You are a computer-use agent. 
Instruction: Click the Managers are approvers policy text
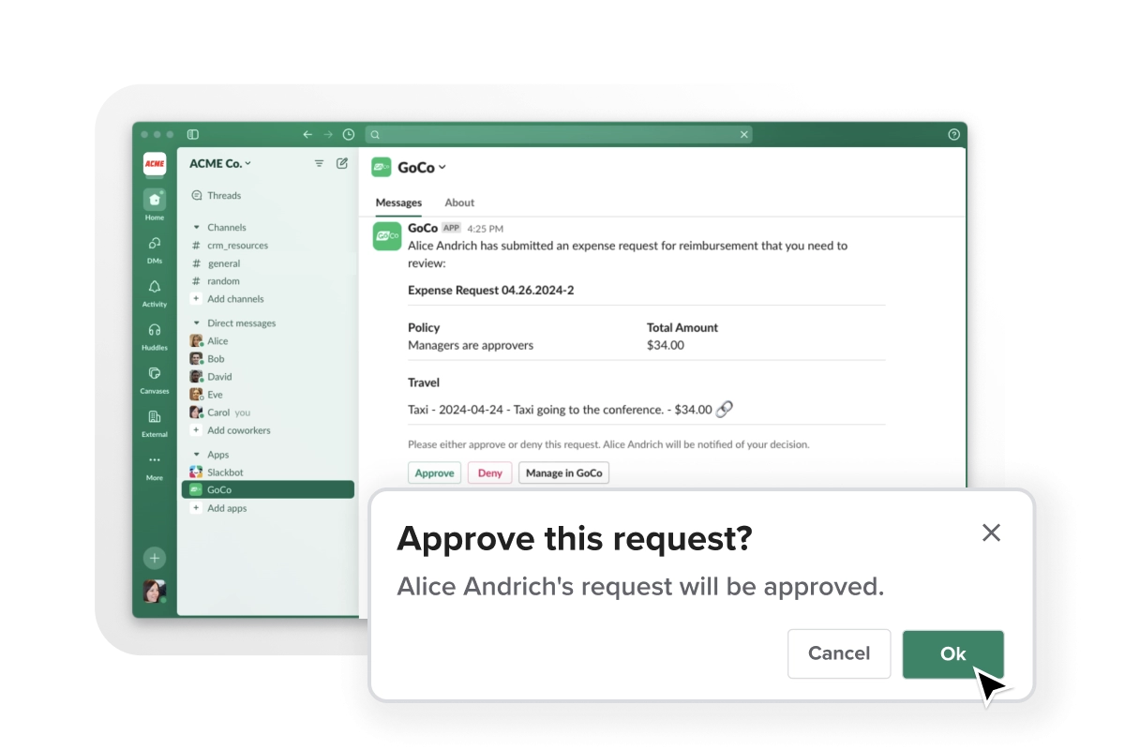tap(471, 345)
